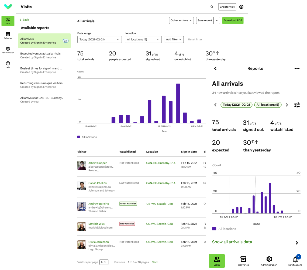Open Help in the left sidebar
Image resolution: width=307 pixels, height=270 pixels.
point(8,65)
